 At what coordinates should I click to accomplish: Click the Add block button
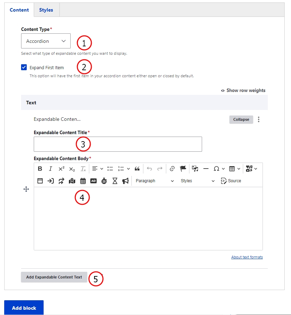point(24,308)
